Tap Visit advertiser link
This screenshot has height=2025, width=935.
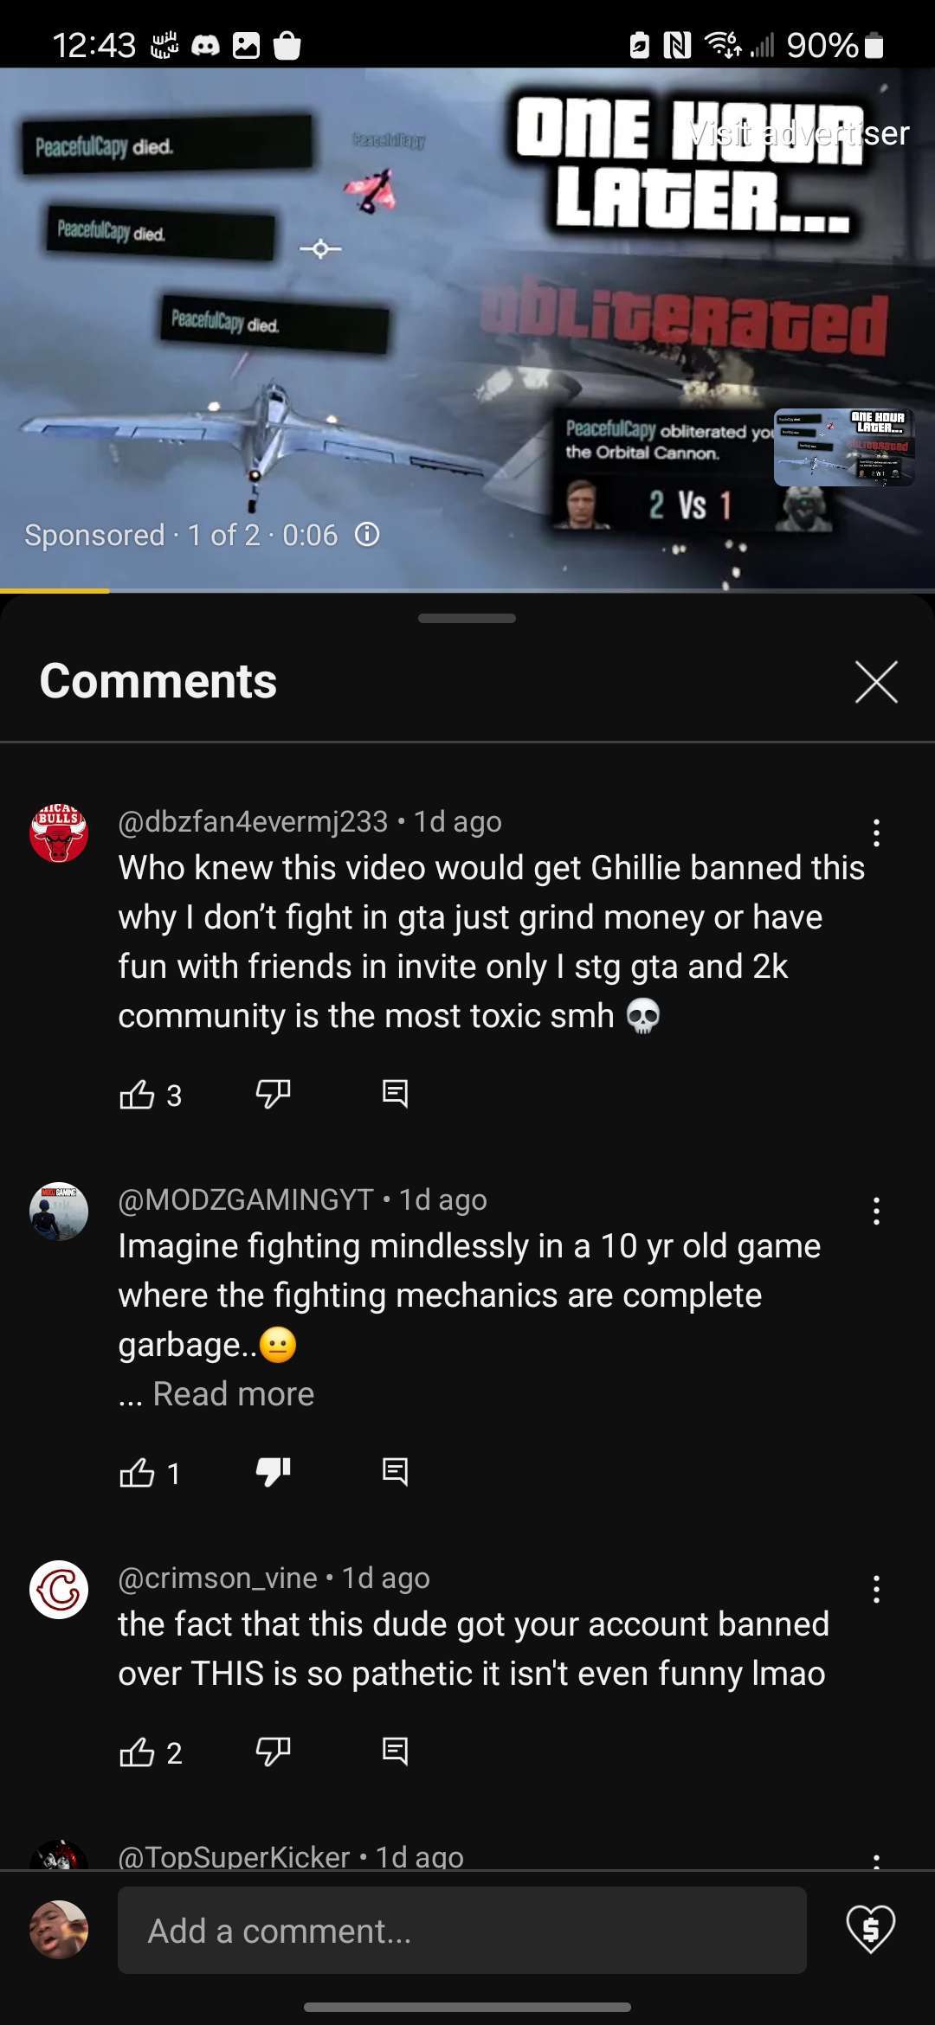pos(799,133)
